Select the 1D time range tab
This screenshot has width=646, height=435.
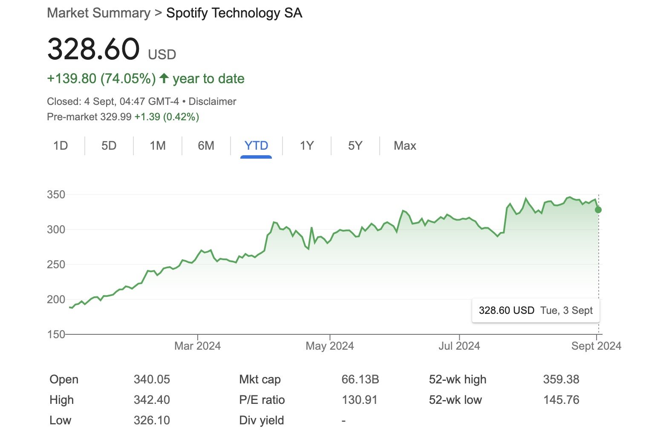(x=61, y=146)
